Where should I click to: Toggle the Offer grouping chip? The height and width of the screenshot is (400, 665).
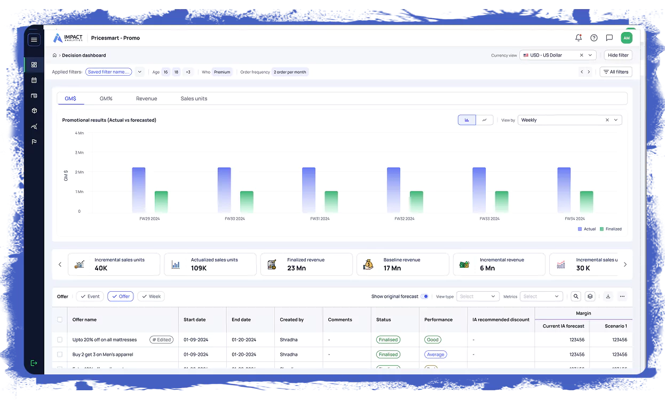point(121,297)
